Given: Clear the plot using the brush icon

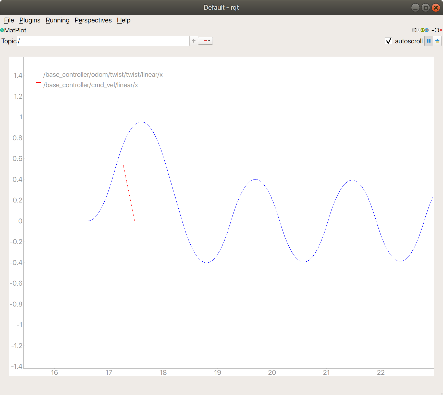Looking at the screenshot, I should click(x=437, y=41).
